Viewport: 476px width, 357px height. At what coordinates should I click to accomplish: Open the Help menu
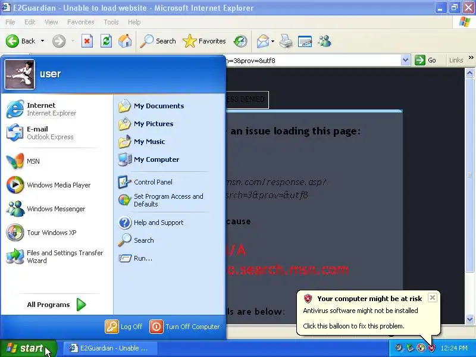(x=134, y=22)
